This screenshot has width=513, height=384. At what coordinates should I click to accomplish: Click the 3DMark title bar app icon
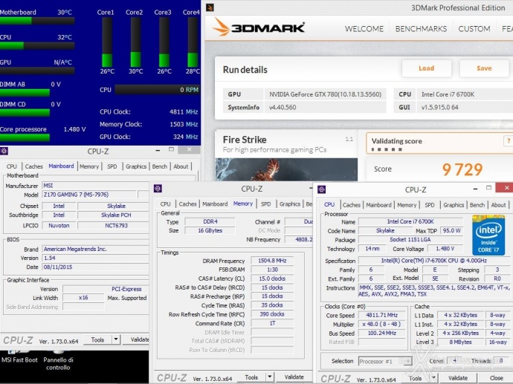click(210, 7)
